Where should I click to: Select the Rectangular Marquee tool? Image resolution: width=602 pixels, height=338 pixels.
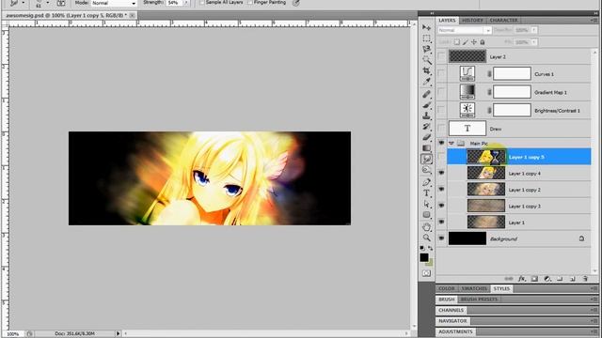[426, 38]
